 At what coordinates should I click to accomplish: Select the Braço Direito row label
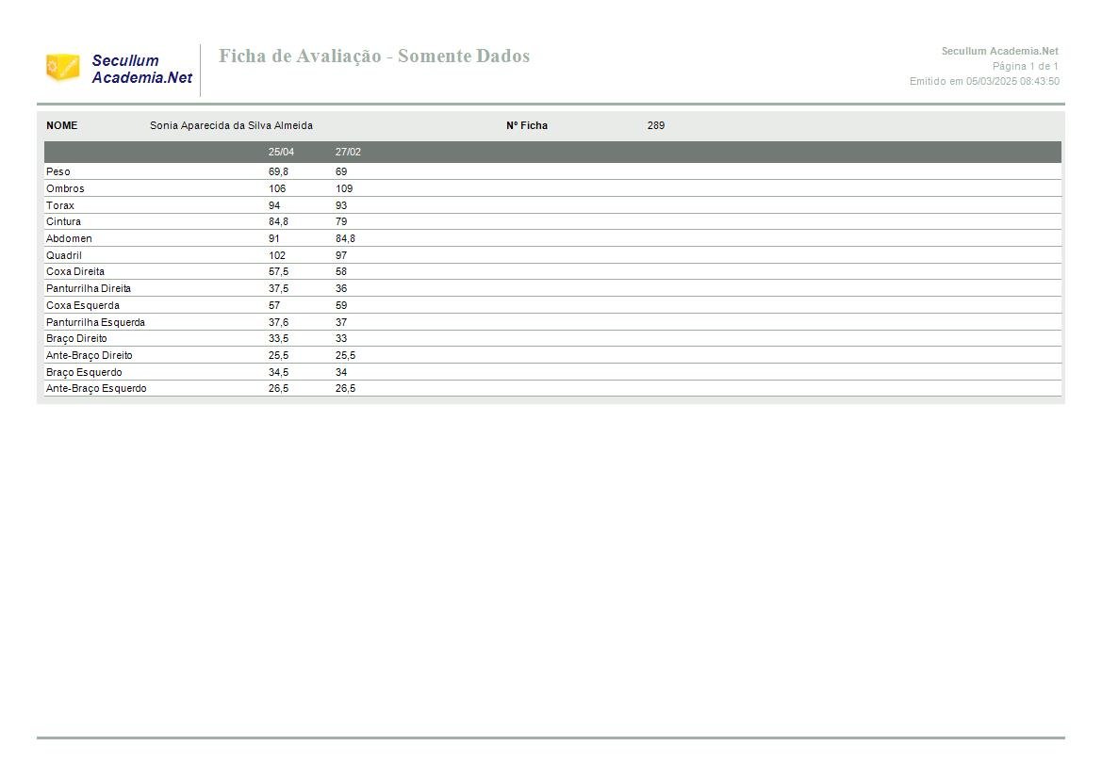(76, 338)
